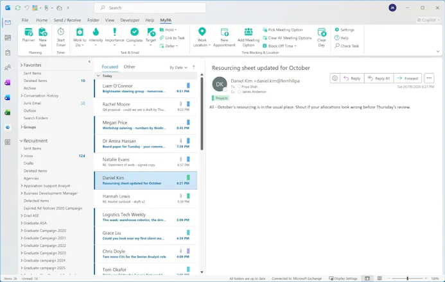Reverse sort order arrow in list
The width and height of the screenshot is (445, 282).
[194, 67]
